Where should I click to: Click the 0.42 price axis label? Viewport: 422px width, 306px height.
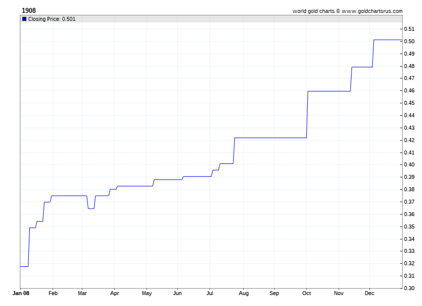pos(409,140)
